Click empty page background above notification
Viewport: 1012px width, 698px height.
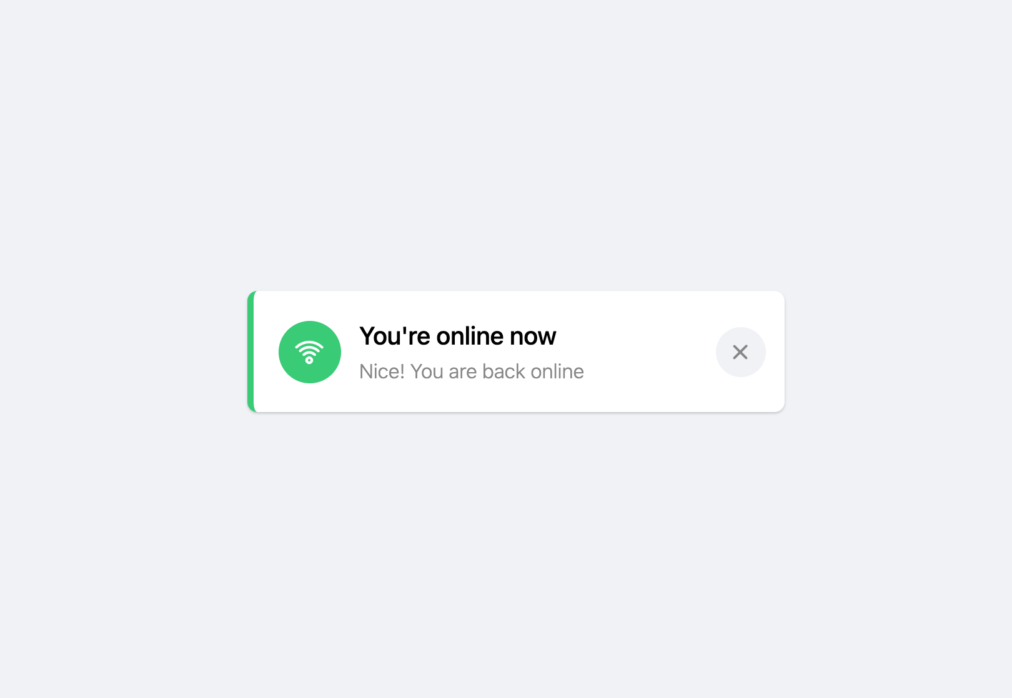[506, 144]
